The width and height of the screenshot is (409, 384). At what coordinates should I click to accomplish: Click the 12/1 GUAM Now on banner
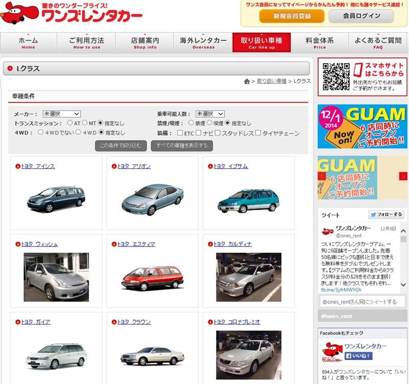click(362, 126)
